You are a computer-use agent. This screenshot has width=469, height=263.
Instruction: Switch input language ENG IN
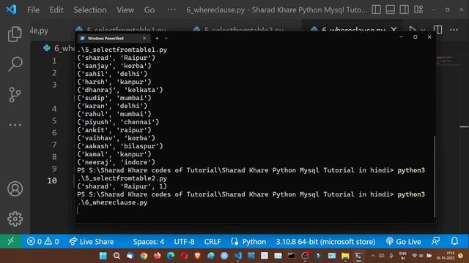pos(402,256)
